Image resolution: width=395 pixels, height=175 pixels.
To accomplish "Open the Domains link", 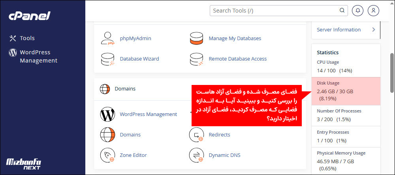I will (x=130, y=135).
